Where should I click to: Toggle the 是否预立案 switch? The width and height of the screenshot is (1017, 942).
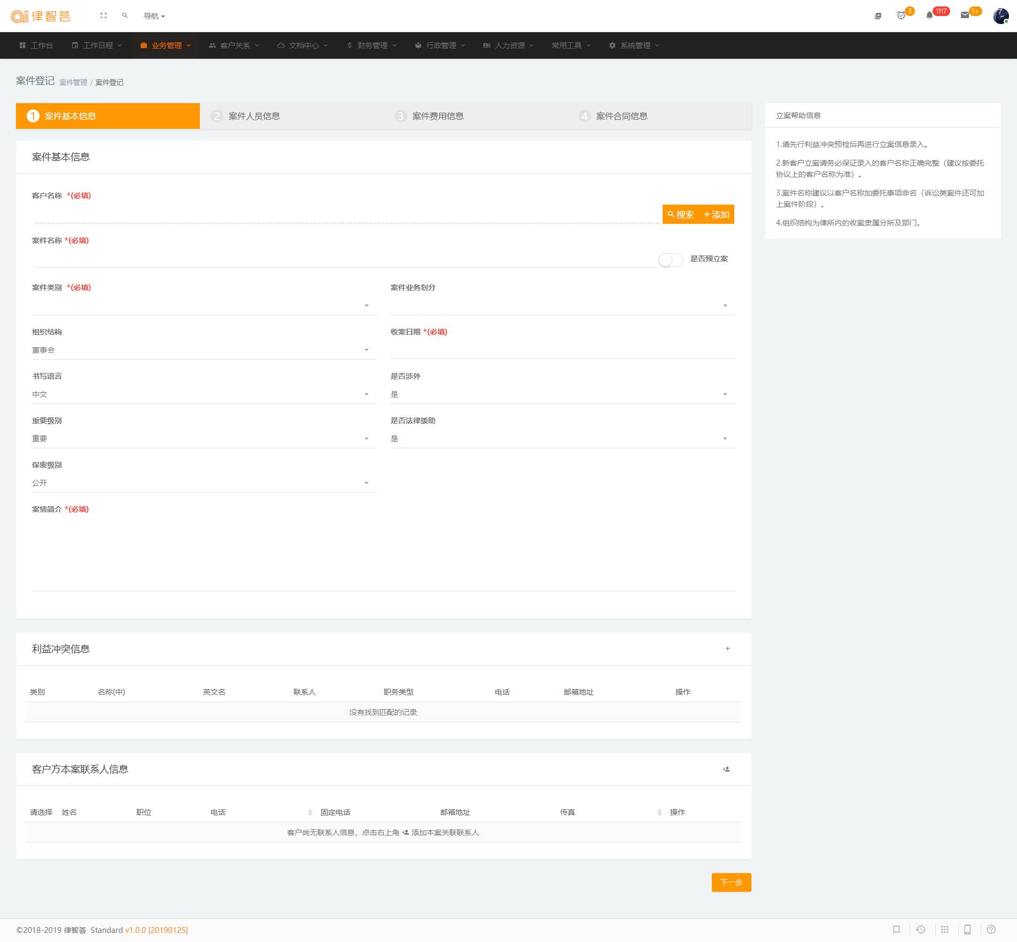pos(670,260)
